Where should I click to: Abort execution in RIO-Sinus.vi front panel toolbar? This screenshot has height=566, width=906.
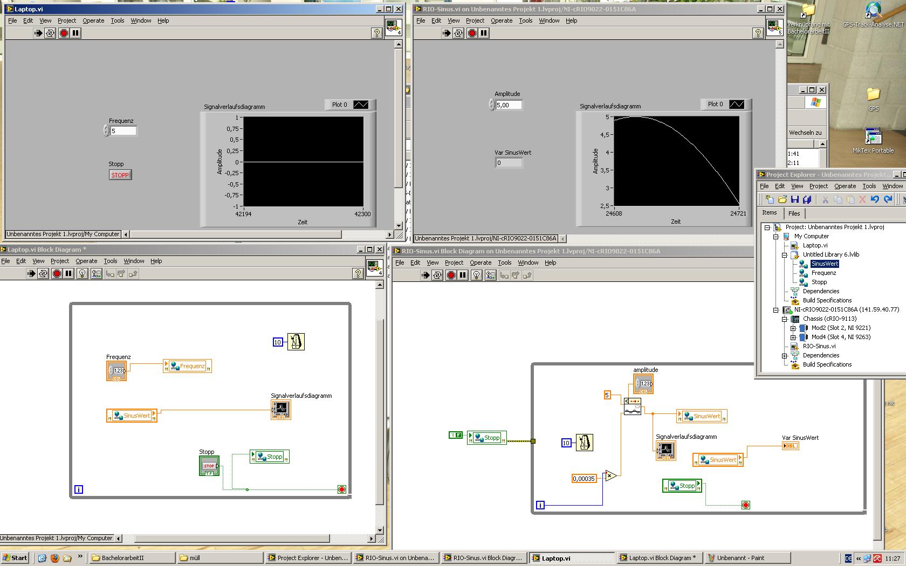click(472, 33)
